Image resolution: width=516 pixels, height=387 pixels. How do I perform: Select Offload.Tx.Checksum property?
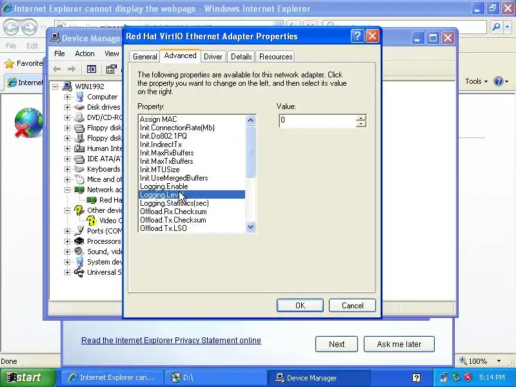click(x=173, y=220)
